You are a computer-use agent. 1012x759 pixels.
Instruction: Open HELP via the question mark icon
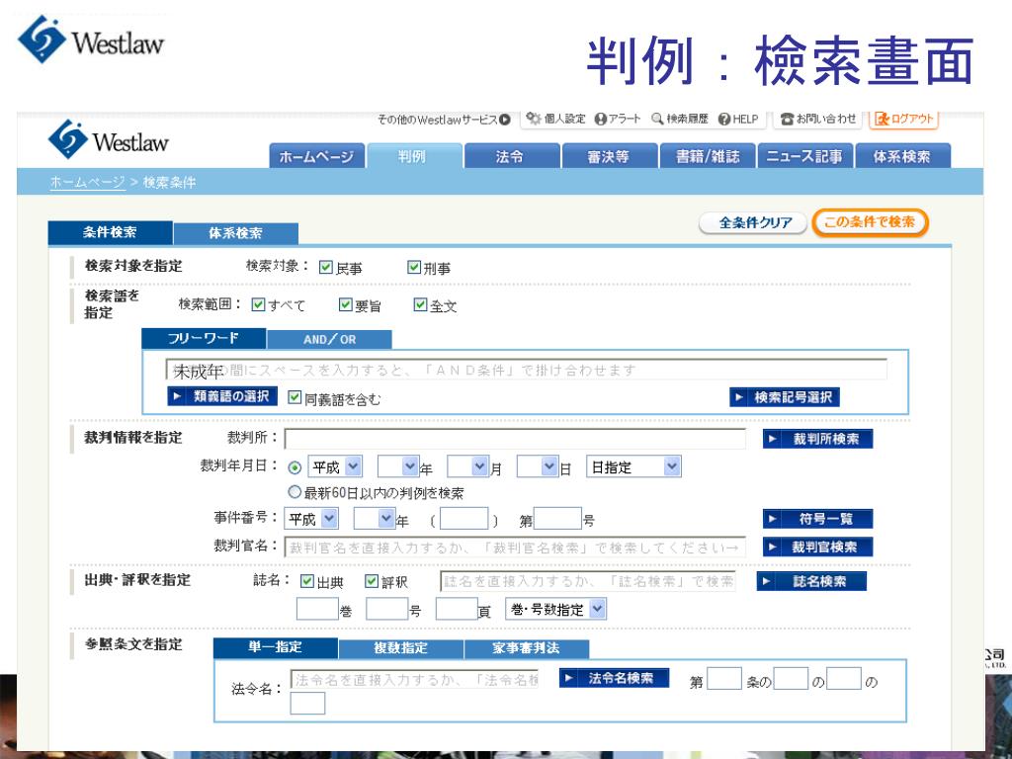(x=724, y=119)
